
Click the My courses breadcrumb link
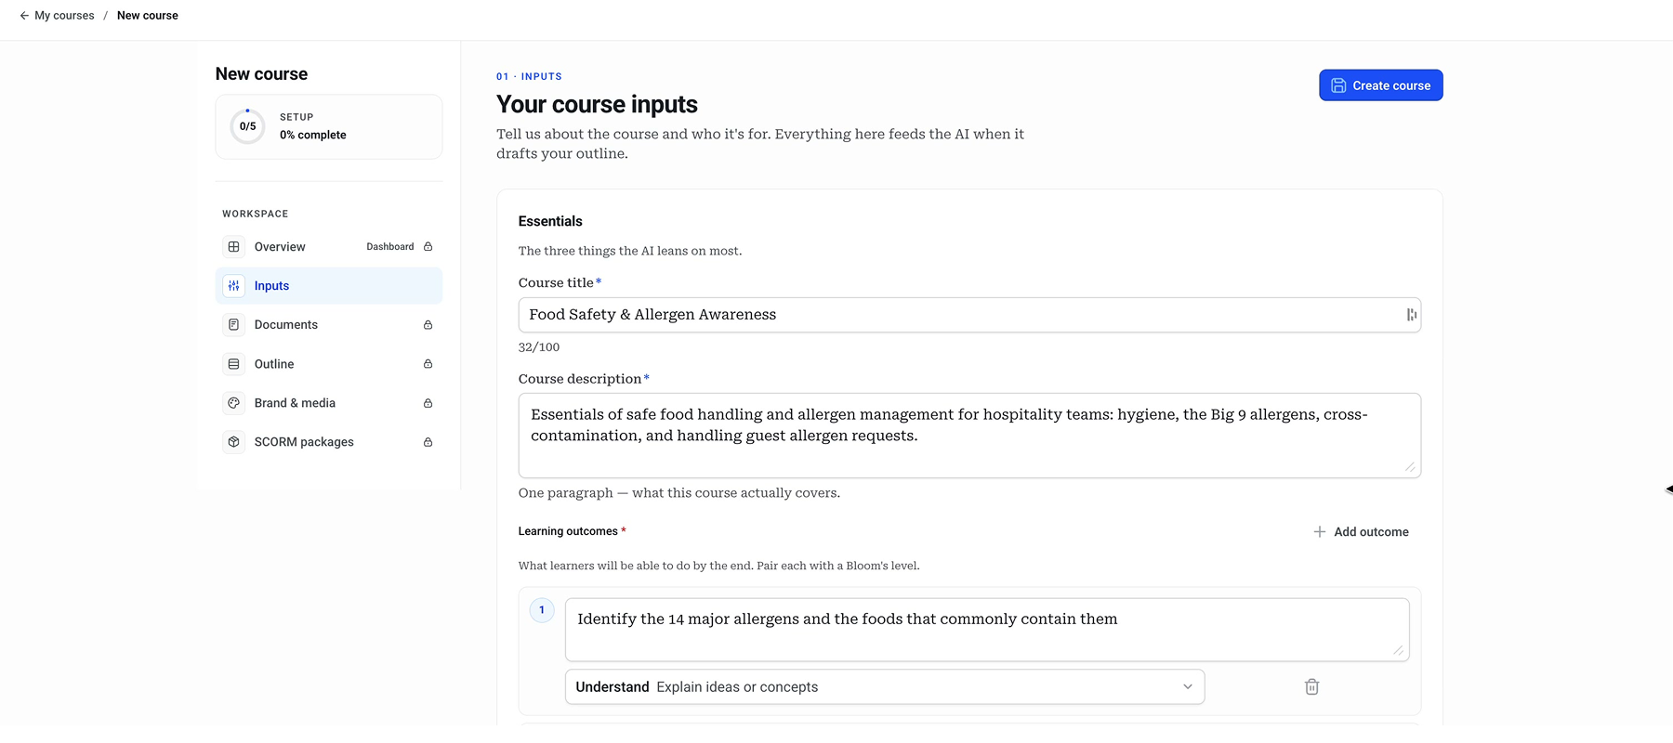(x=64, y=16)
